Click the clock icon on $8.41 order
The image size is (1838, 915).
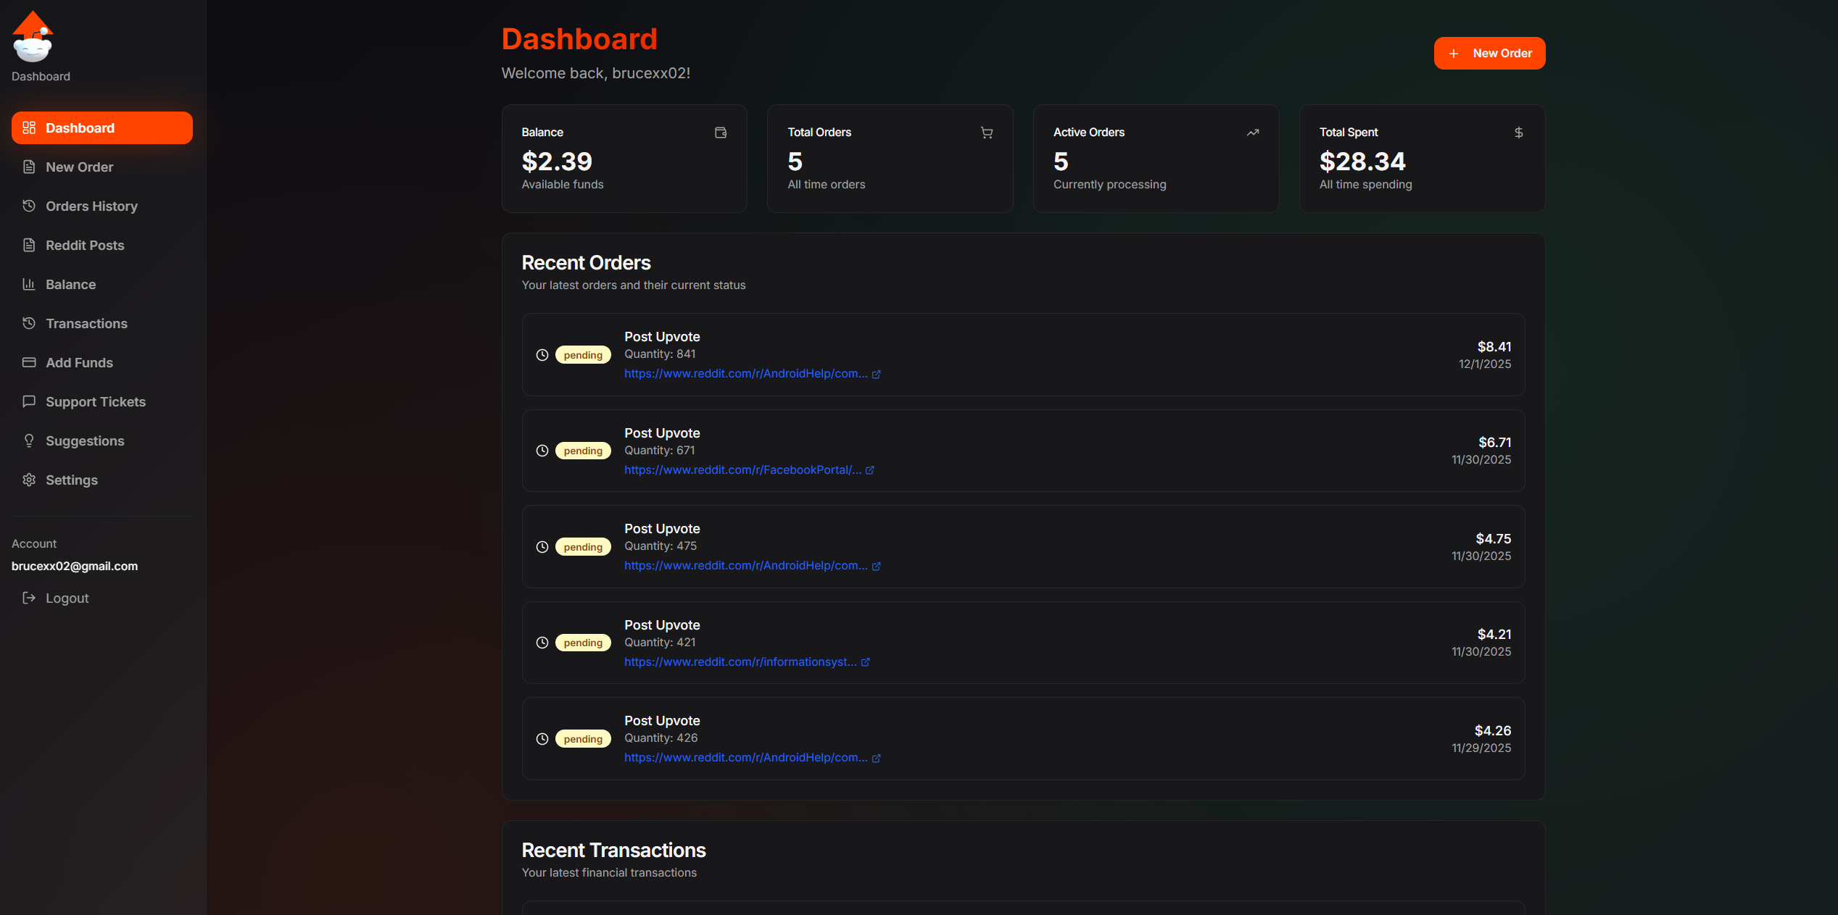[x=542, y=355]
